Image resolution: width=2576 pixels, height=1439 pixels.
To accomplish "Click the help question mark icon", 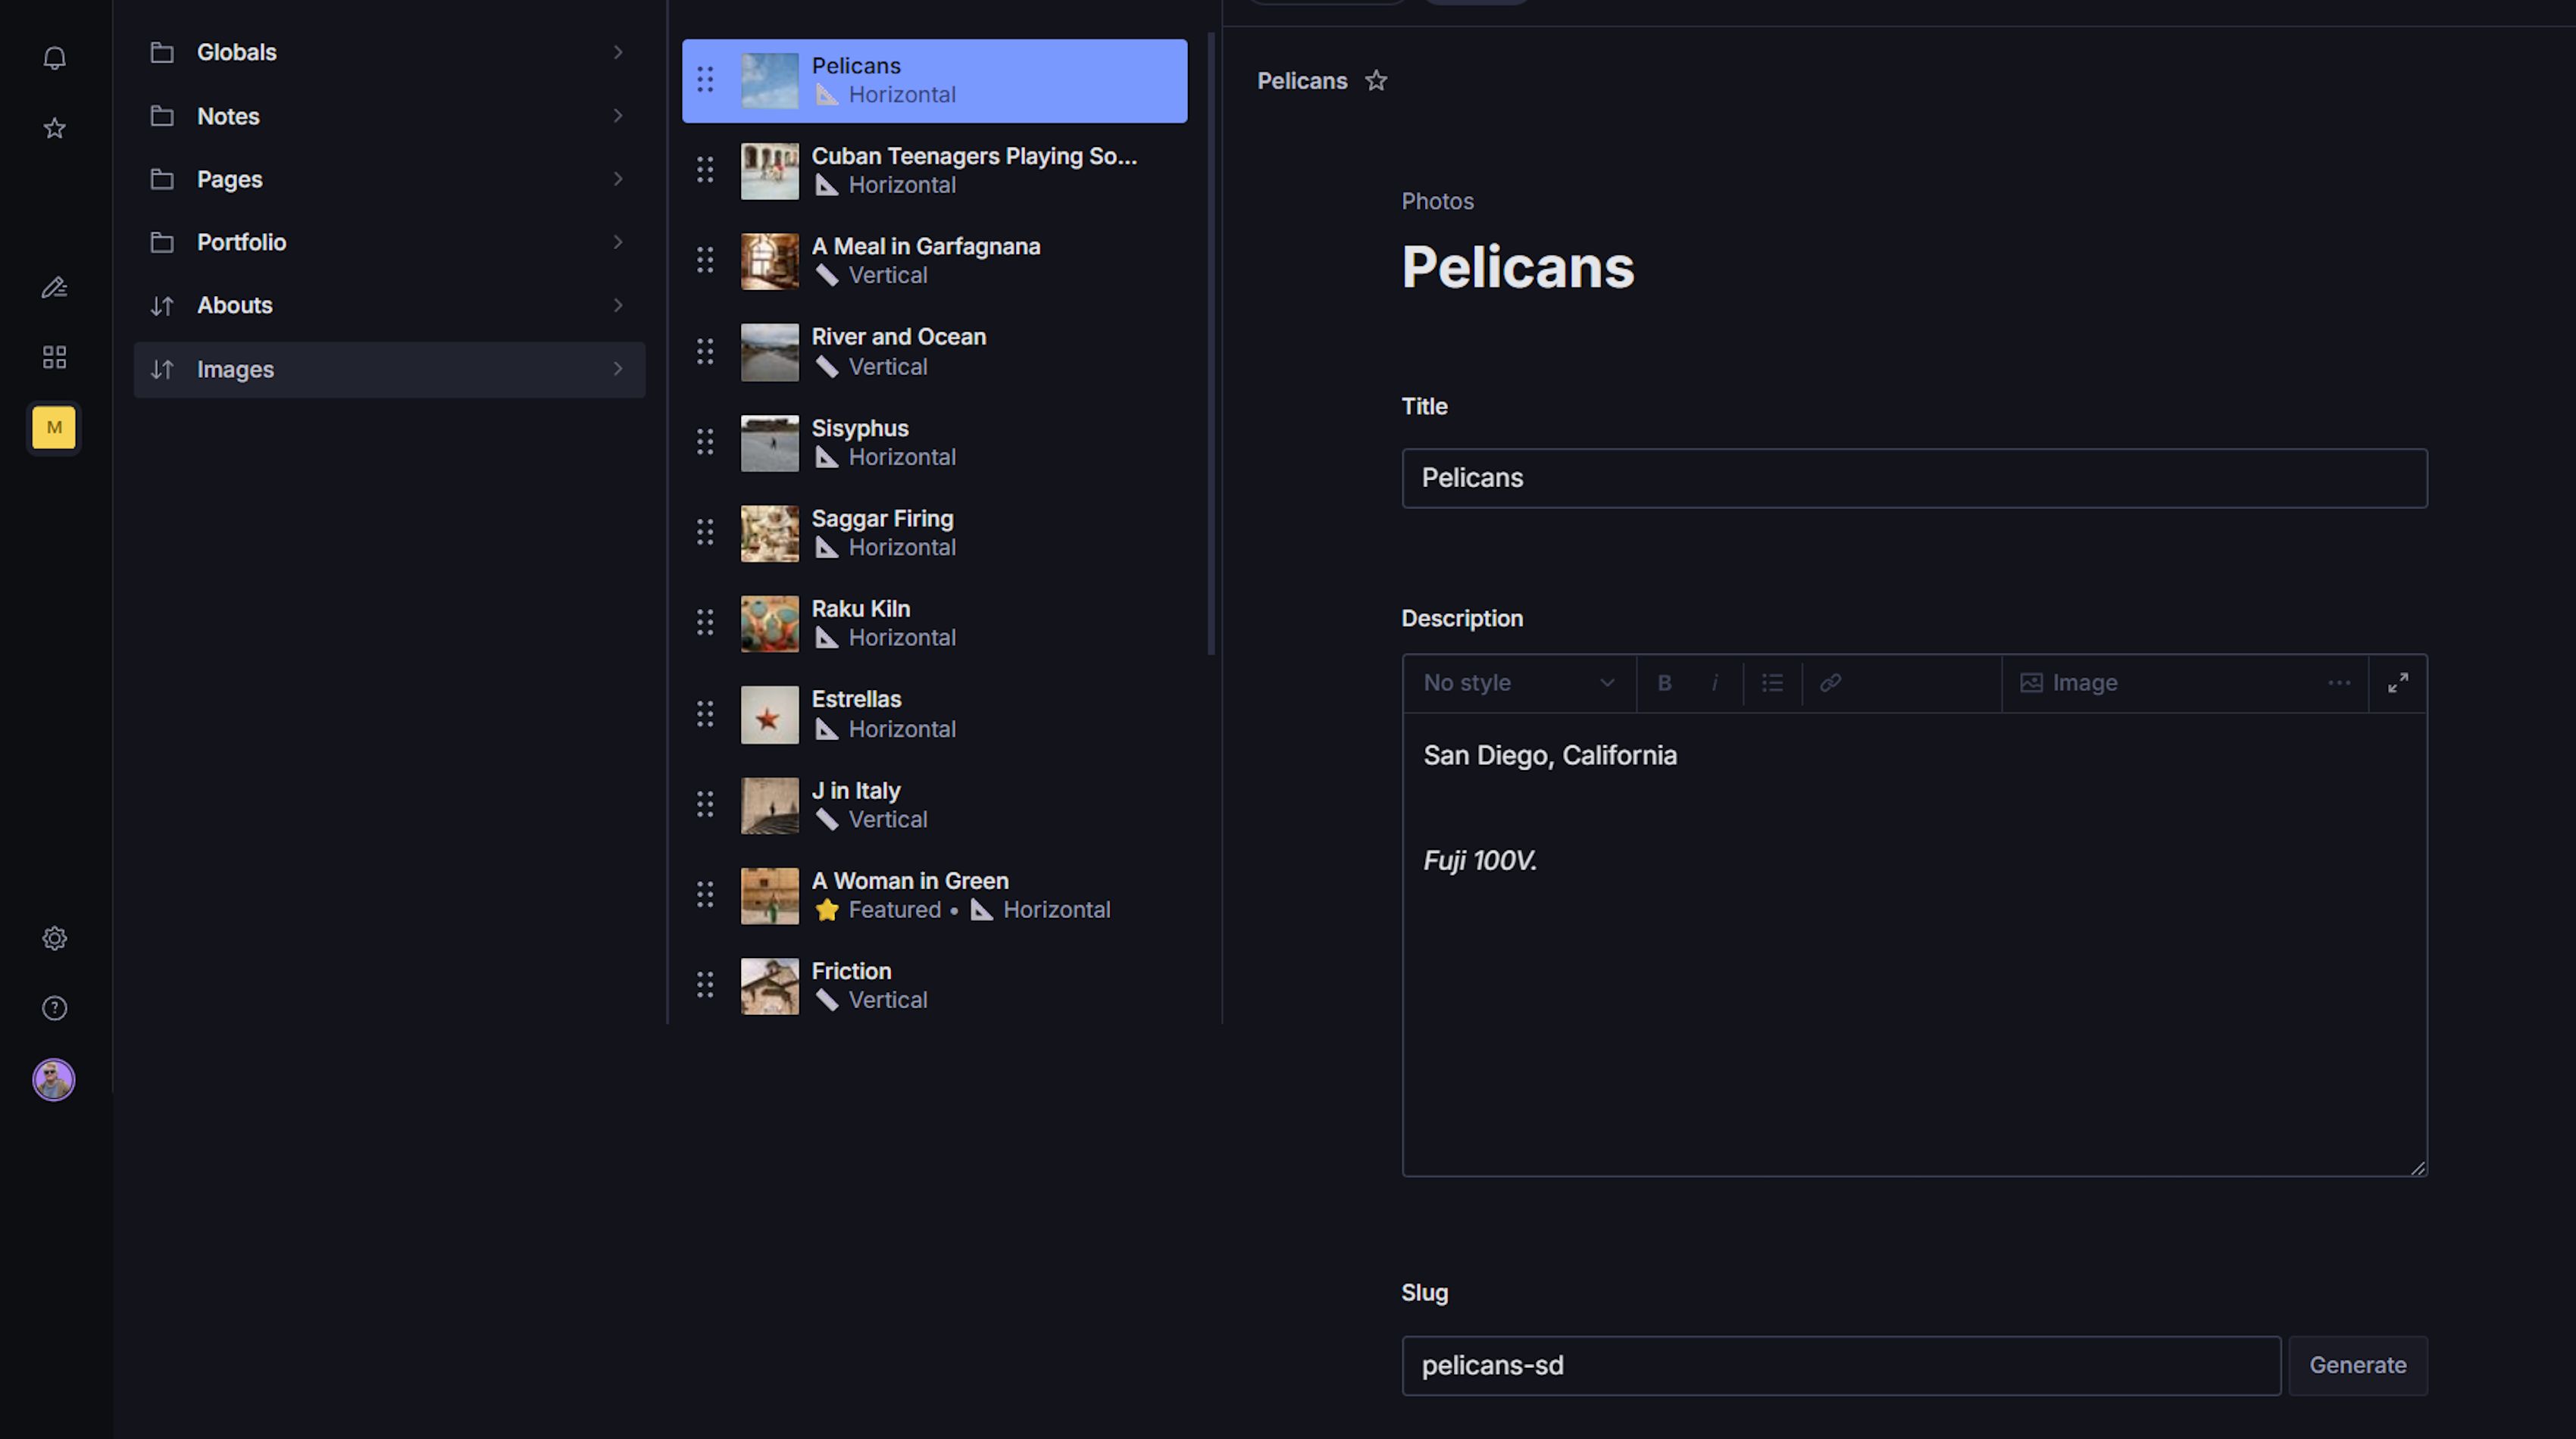I will (x=54, y=1008).
